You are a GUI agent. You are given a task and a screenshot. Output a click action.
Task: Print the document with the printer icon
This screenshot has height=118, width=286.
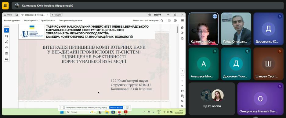click(175, 21)
